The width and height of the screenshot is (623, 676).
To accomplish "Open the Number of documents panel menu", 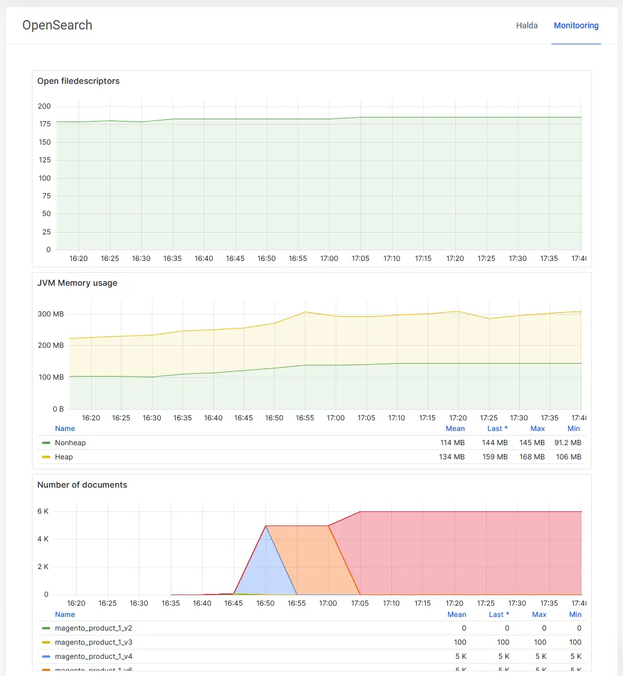I will [x=82, y=485].
